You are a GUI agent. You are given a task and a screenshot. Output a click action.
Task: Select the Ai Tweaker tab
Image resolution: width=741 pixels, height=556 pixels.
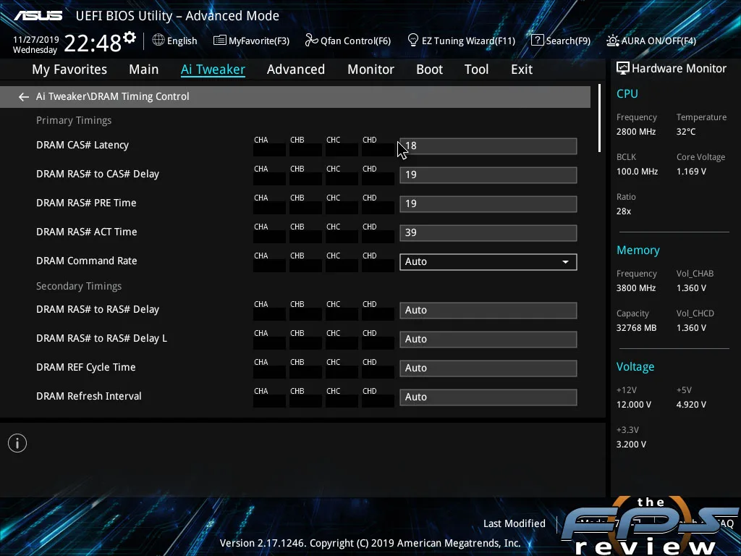[x=213, y=69]
